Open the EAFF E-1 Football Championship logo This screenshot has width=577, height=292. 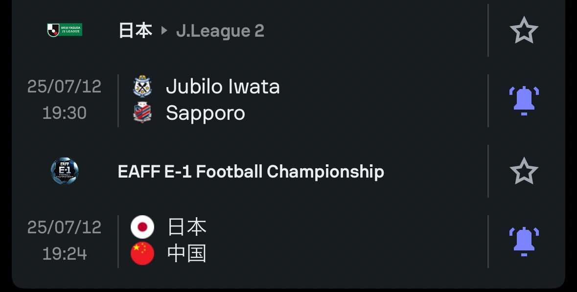(65, 172)
